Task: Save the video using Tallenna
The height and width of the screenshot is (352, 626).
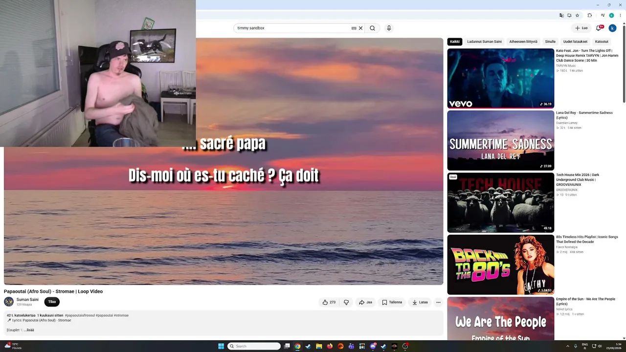Action: point(392,302)
